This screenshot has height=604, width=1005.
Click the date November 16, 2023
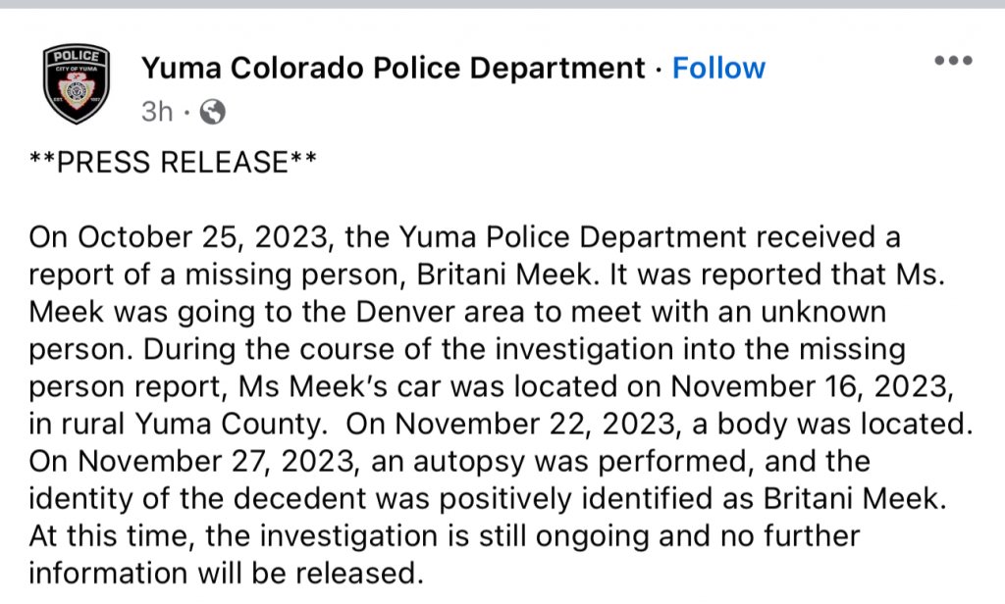[x=812, y=387]
